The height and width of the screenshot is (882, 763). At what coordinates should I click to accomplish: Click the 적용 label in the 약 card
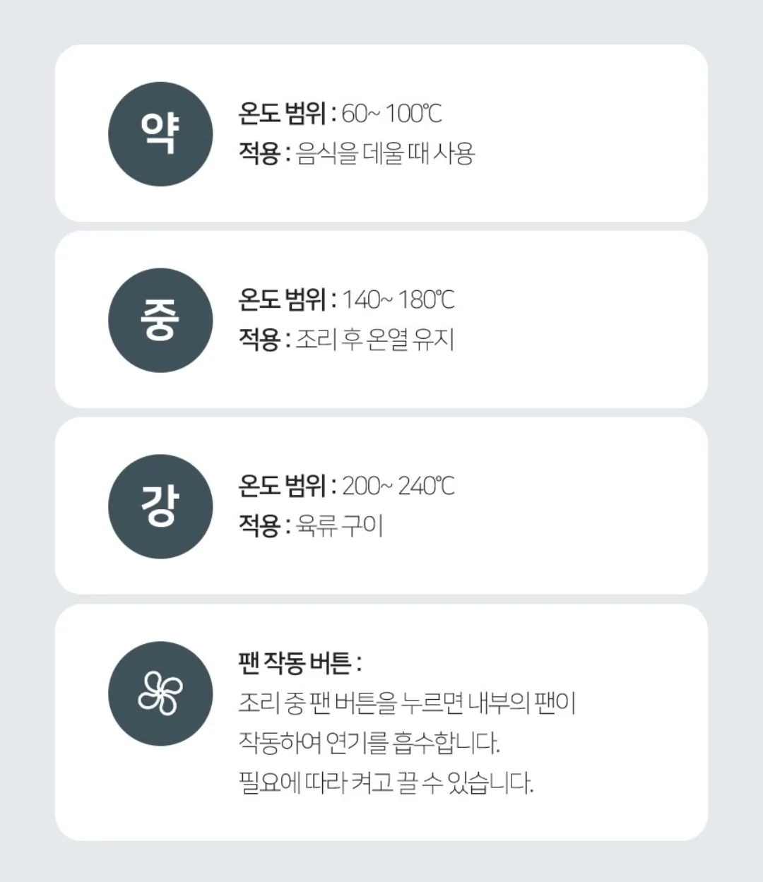pos(259,153)
